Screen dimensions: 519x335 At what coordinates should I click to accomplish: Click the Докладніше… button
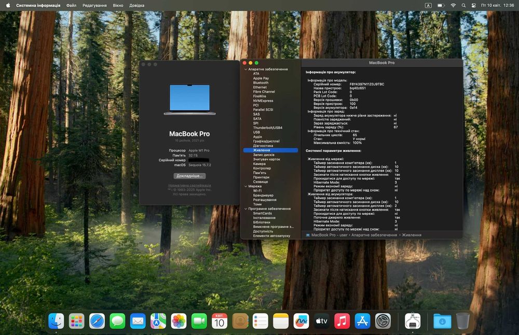pos(189,176)
